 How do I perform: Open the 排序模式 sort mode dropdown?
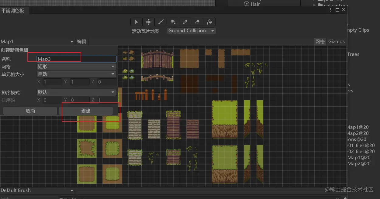coord(77,92)
